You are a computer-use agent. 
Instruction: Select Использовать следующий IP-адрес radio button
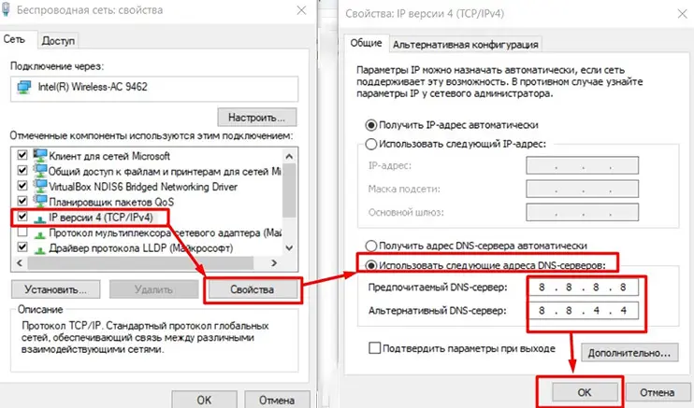(x=371, y=144)
